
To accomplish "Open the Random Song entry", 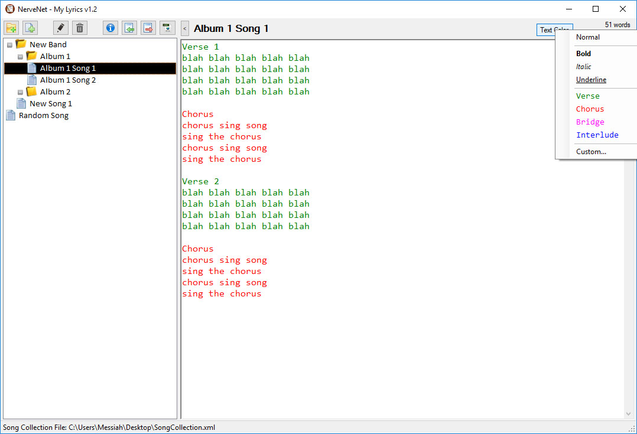I will click(x=43, y=116).
